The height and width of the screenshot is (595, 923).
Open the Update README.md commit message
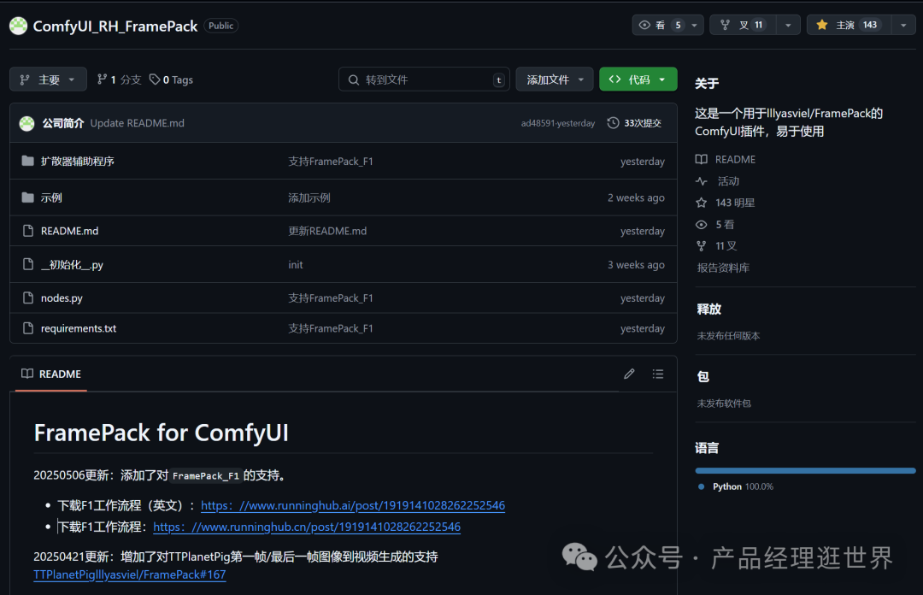click(137, 123)
